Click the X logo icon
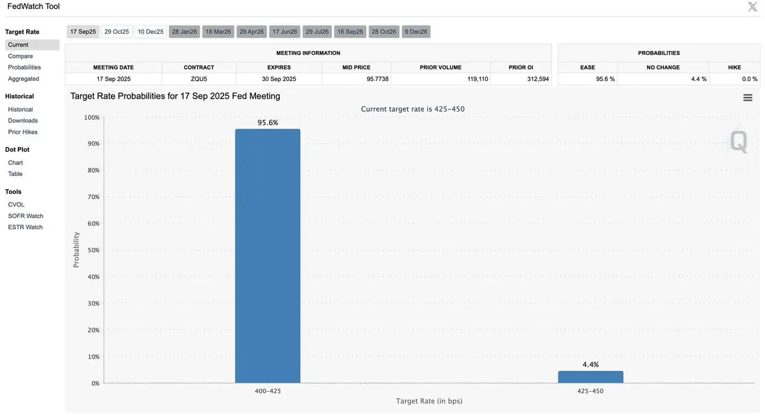Screen dimensions: 765x416 pos(752,7)
